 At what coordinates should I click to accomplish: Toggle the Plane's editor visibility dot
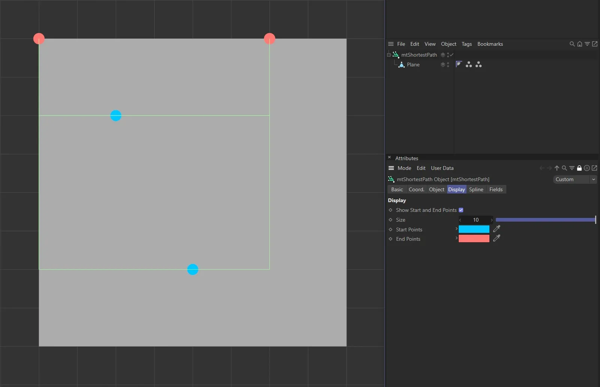click(x=448, y=63)
